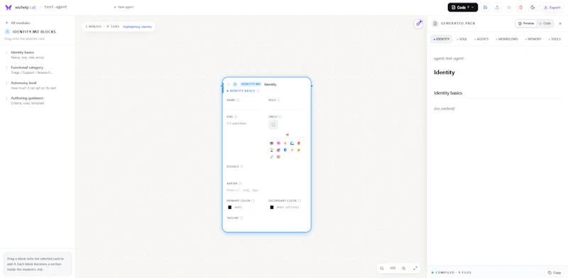Click the purple sparkle icon on canvas
This screenshot has width=568, height=278.
pos(418,23)
